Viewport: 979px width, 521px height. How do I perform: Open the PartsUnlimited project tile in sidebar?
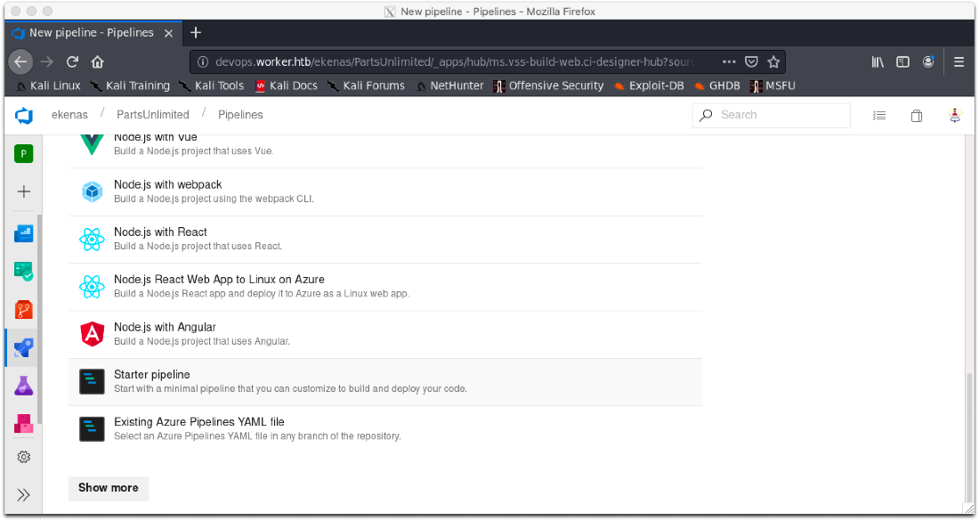point(24,154)
